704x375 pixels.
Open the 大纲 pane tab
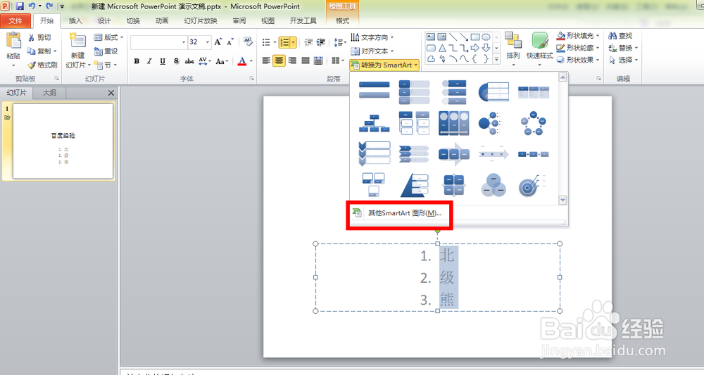(x=49, y=93)
